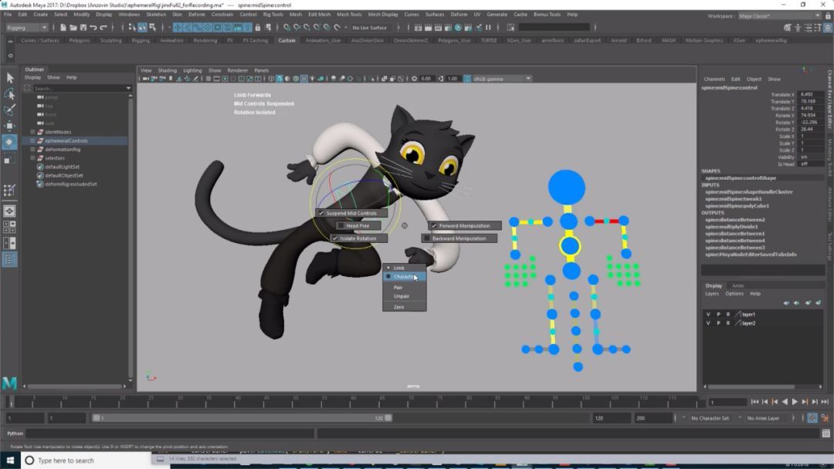This screenshot has height=469, width=834.
Task: Open the Rigging menu set dropdown
Action: pos(26,28)
